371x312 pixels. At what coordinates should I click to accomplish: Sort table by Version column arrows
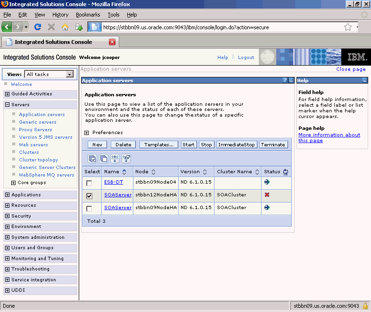pos(205,172)
